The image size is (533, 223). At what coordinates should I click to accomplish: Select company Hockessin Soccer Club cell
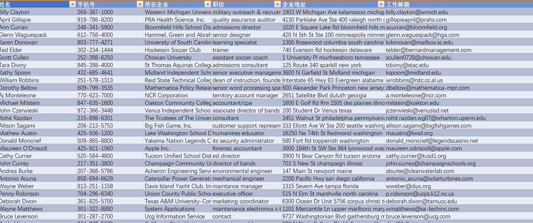(x=178, y=50)
